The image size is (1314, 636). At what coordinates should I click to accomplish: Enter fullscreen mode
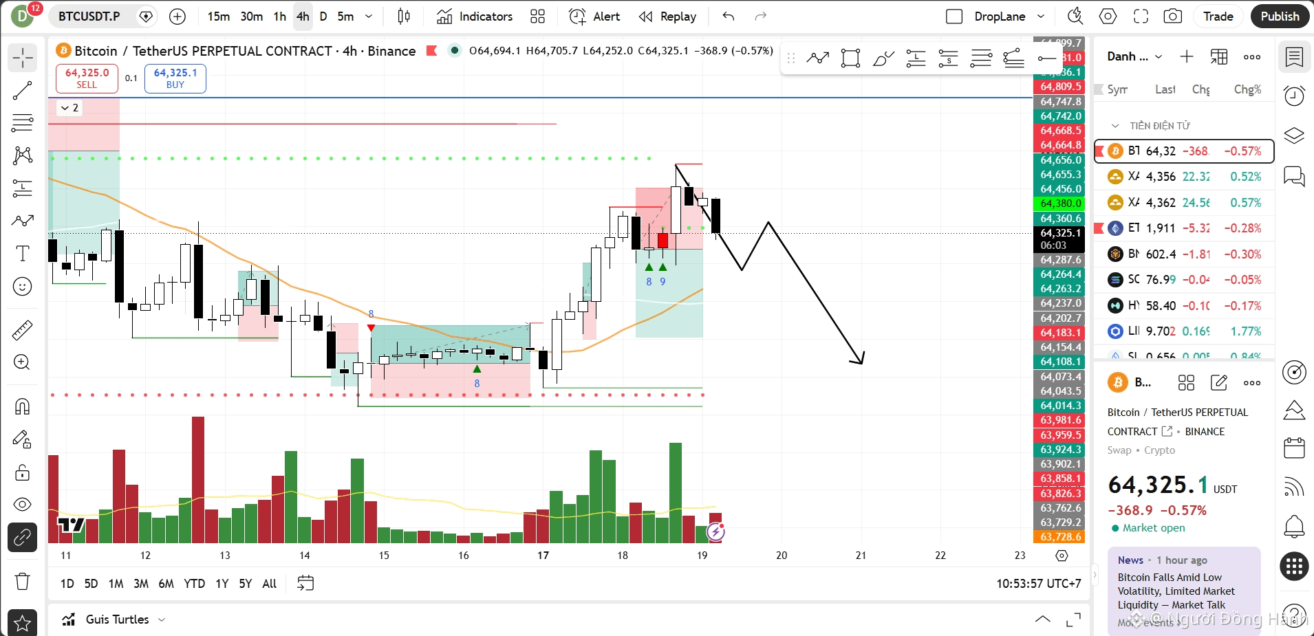(1141, 17)
